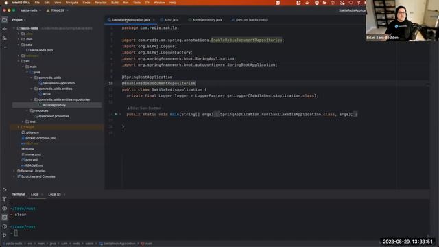
Task: Click line number 10 in the gutter
Action: pos(110,84)
